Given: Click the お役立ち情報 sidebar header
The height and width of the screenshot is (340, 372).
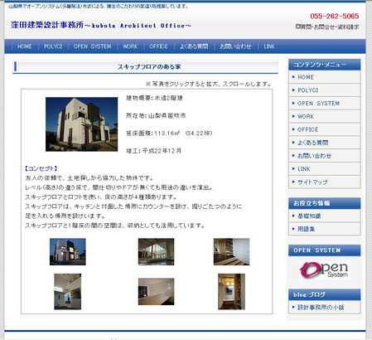Looking at the screenshot, I should pos(325,203).
